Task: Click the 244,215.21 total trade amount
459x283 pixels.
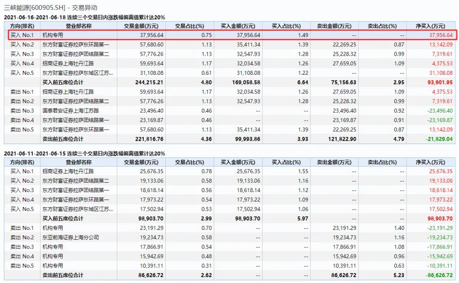Action: click(x=149, y=82)
